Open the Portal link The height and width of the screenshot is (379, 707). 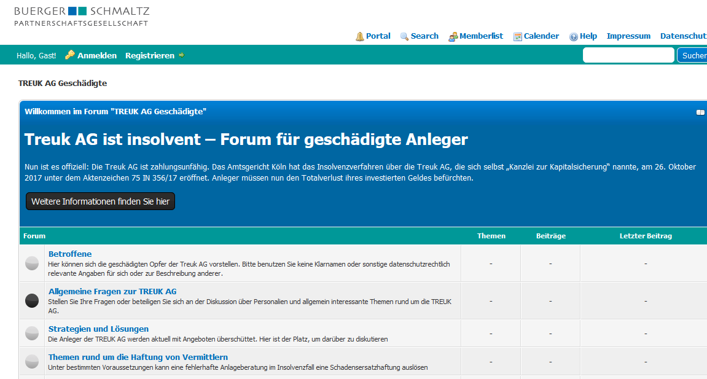[378, 36]
